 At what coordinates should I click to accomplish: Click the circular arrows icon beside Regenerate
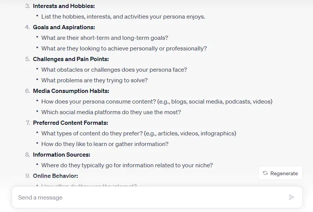(265, 173)
